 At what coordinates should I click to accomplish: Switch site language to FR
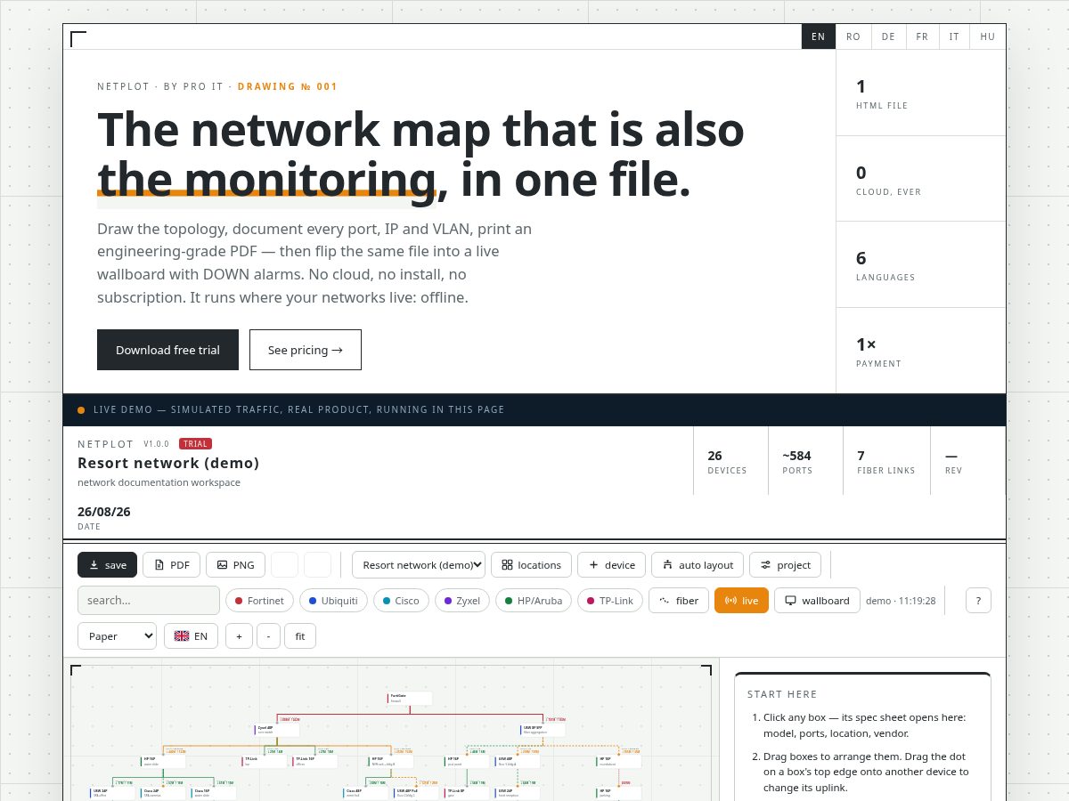click(x=922, y=36)
